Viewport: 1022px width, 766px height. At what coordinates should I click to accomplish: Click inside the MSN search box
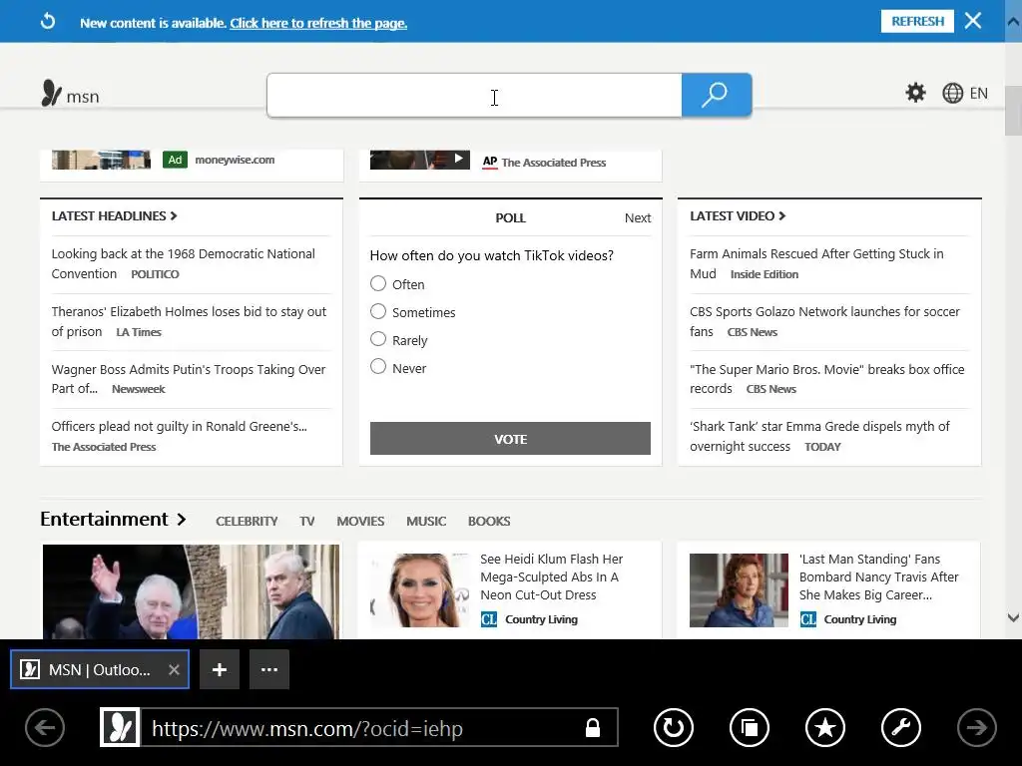pyautogui.click(x=474, y=95)
